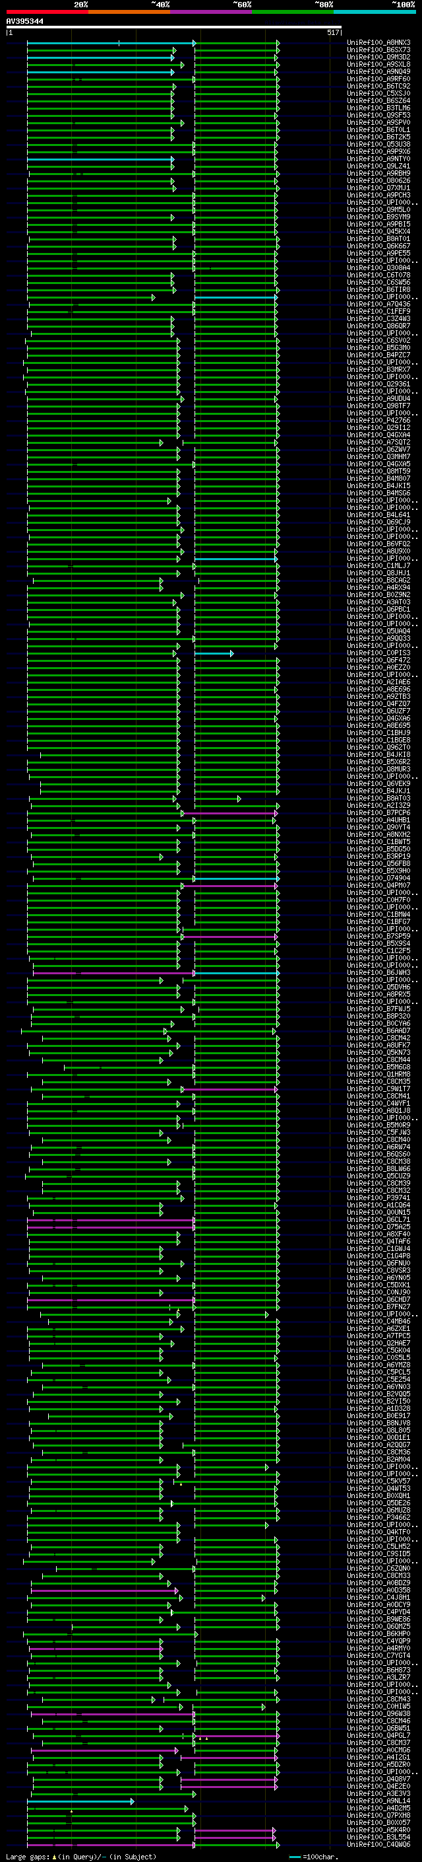Click the UniRef100_Q9SF53 entry
Image resolution: width=422 pixels, height=1862 pixels.
pyautogui.click(x=378, y=115)
